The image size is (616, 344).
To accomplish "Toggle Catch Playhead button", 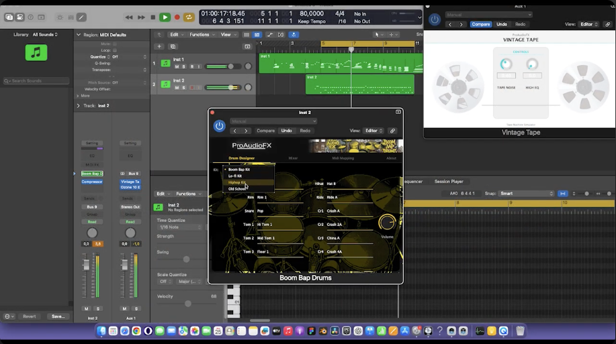I will click(294, 34).
